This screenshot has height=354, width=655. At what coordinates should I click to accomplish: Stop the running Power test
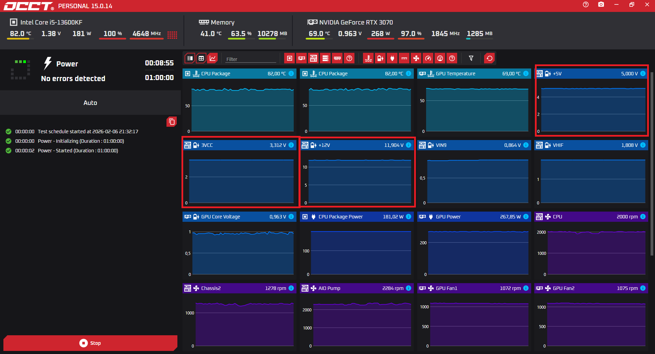click(x=90, y=343)
